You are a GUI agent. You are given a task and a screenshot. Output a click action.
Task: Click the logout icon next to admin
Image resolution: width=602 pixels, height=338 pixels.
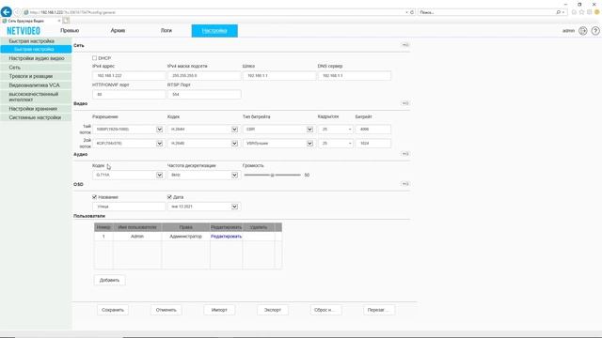pos(583,31)
